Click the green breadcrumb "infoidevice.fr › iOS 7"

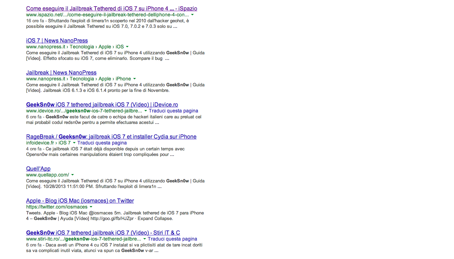(48, 143)
